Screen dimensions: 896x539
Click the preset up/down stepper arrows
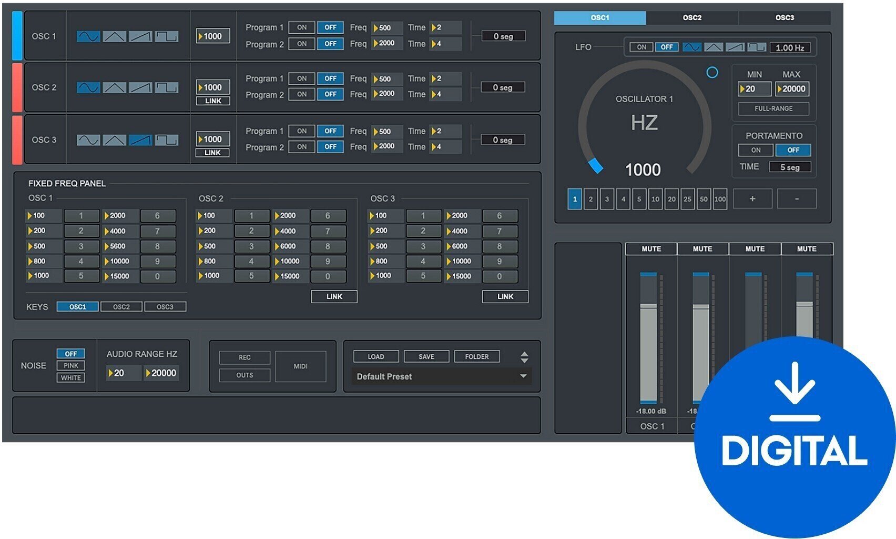pyautogui.click(x=524, y=356)
